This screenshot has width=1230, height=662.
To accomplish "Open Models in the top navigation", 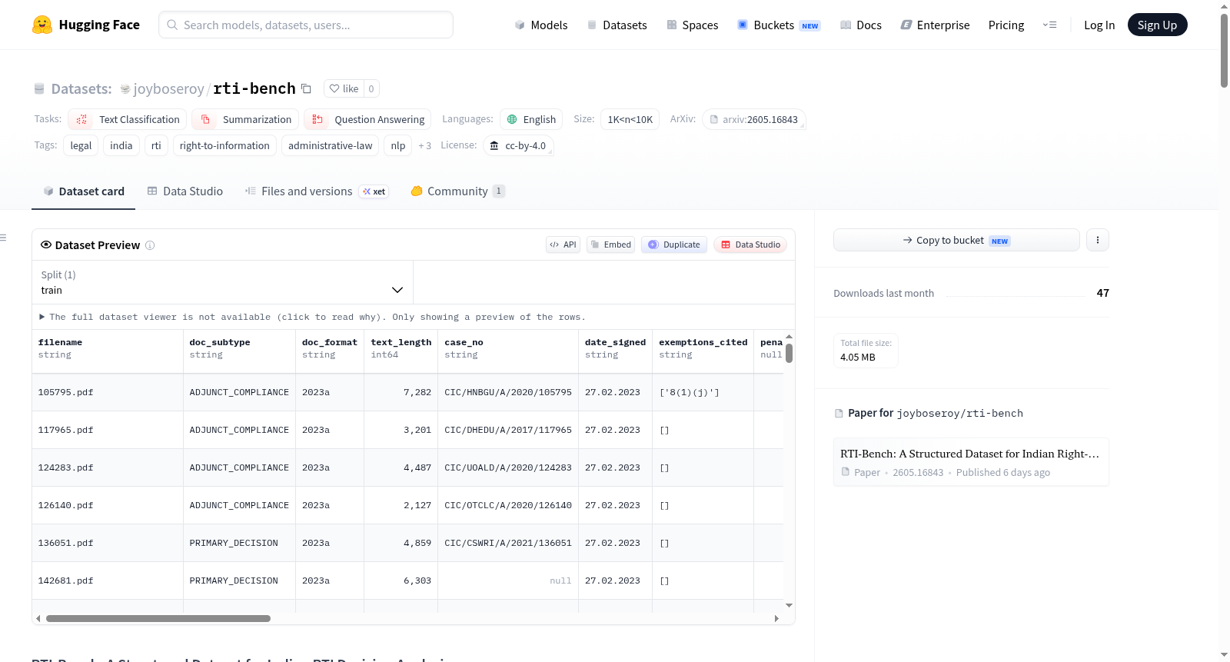I will coord(541,25).
